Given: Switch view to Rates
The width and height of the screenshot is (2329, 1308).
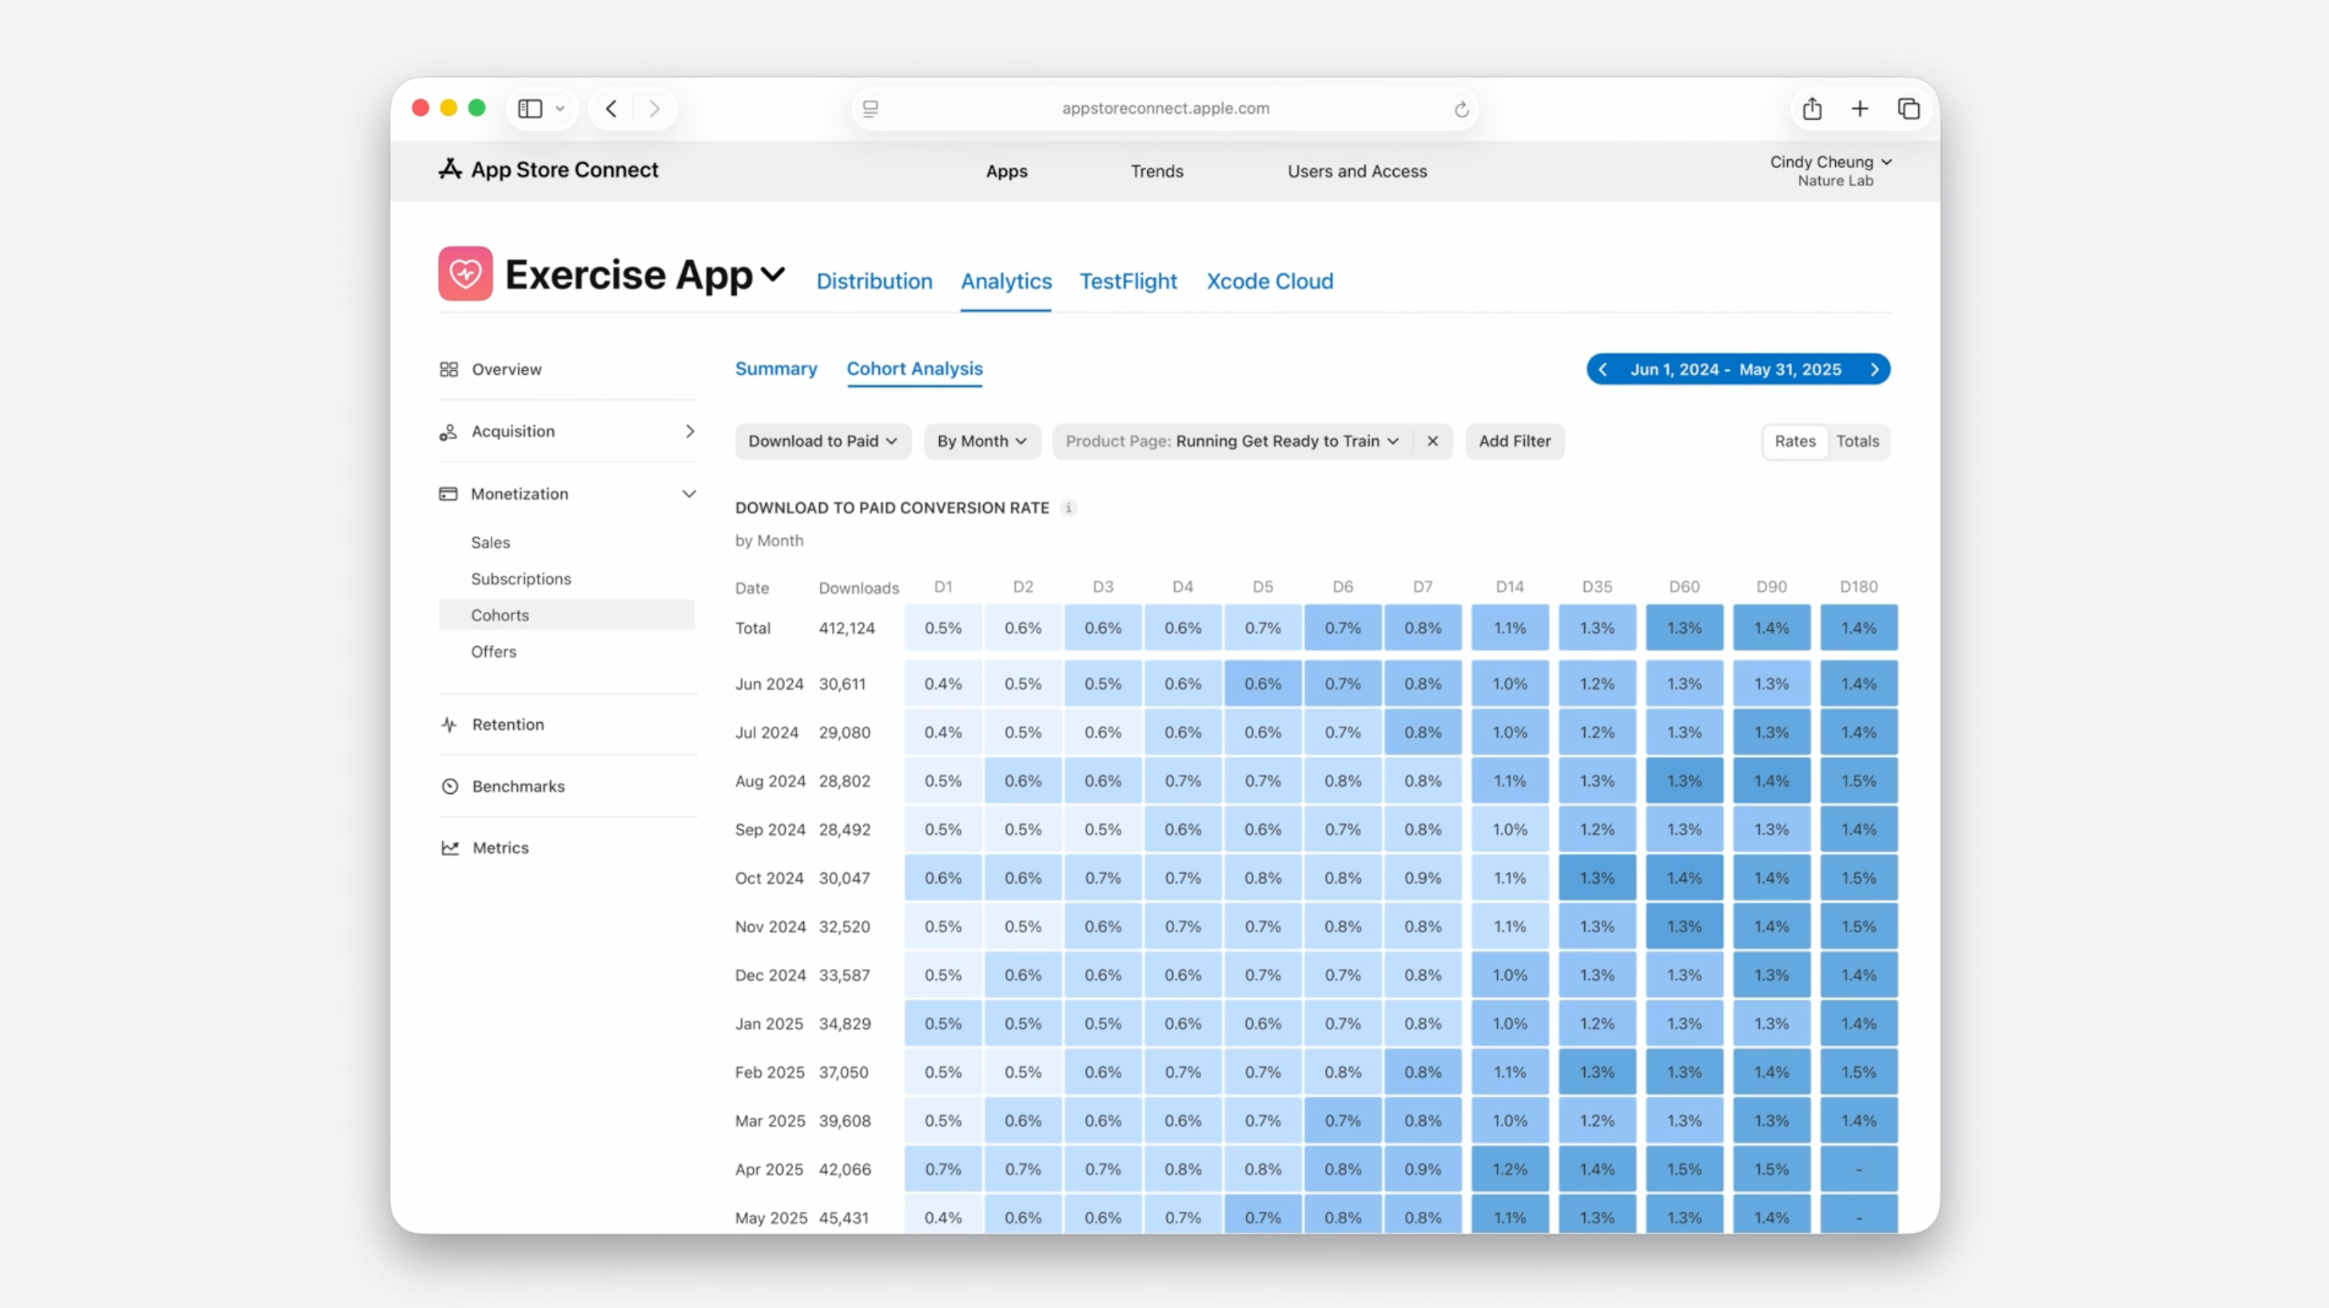Looking at the screenshot, I should (1794, 441).
